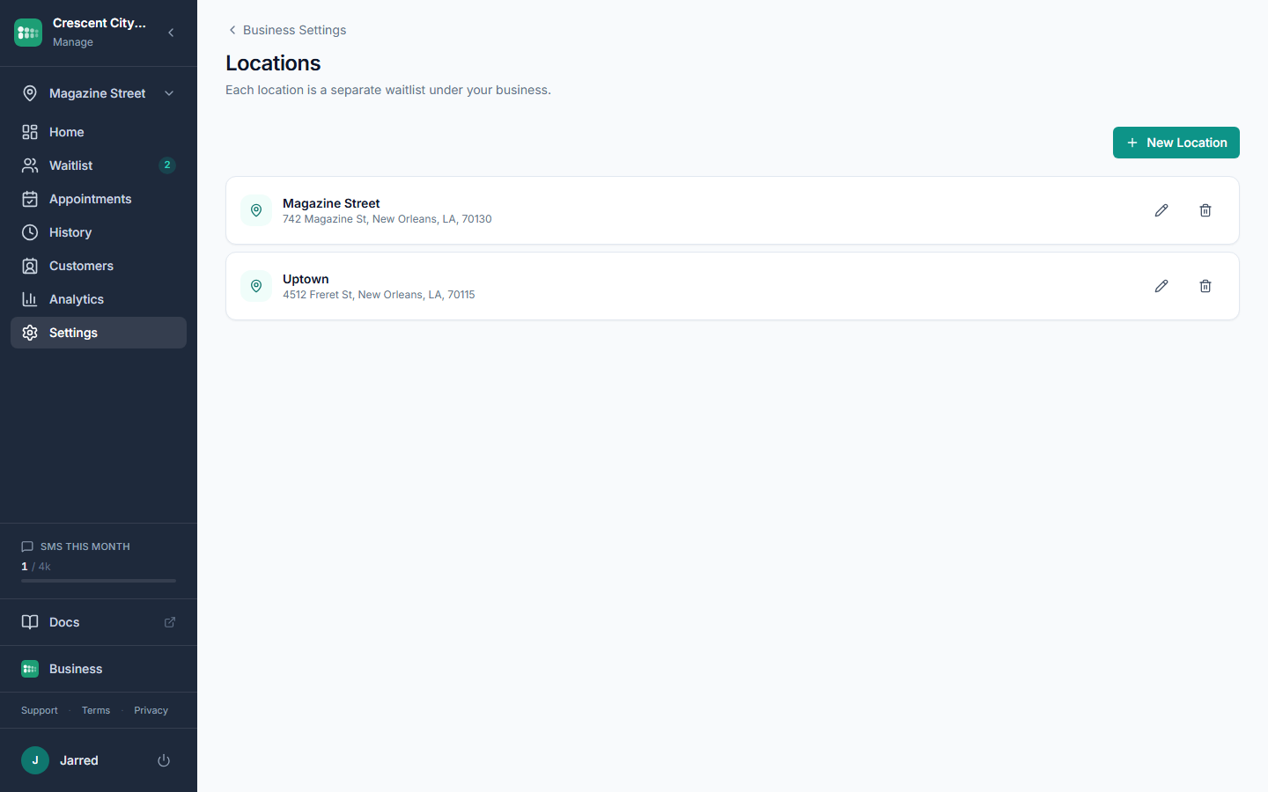Open the Home dashboard icon
This screenshot has height=792, width=1268.
30,132
